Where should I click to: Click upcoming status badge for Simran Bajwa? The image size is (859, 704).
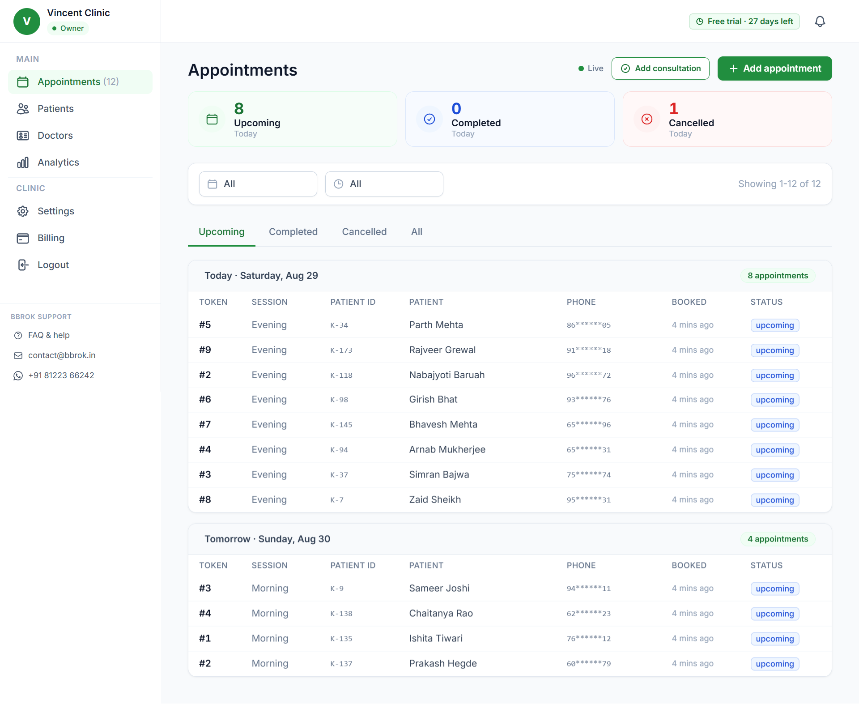pyautogui.click(x=775, y=475)
